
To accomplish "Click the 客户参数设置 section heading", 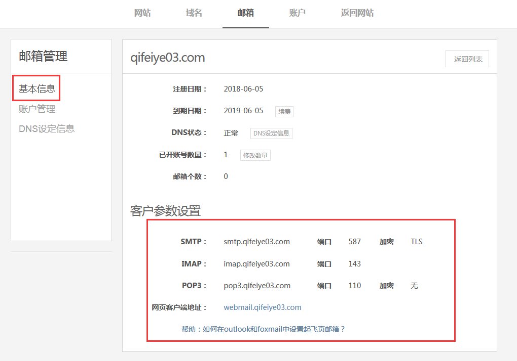I will click(165, 211).
